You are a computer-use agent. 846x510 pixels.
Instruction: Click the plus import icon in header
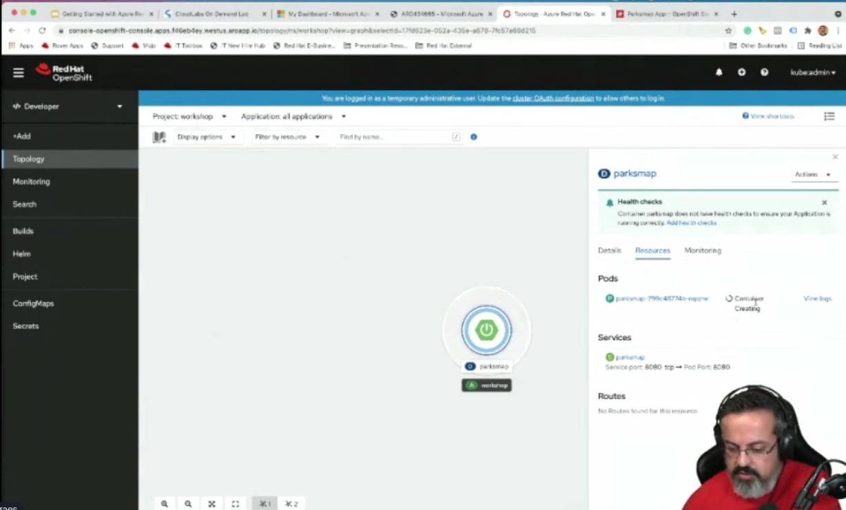(741, 72)
